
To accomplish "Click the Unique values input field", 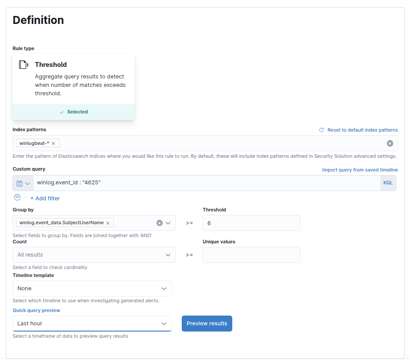I will (x=251, y=255).
